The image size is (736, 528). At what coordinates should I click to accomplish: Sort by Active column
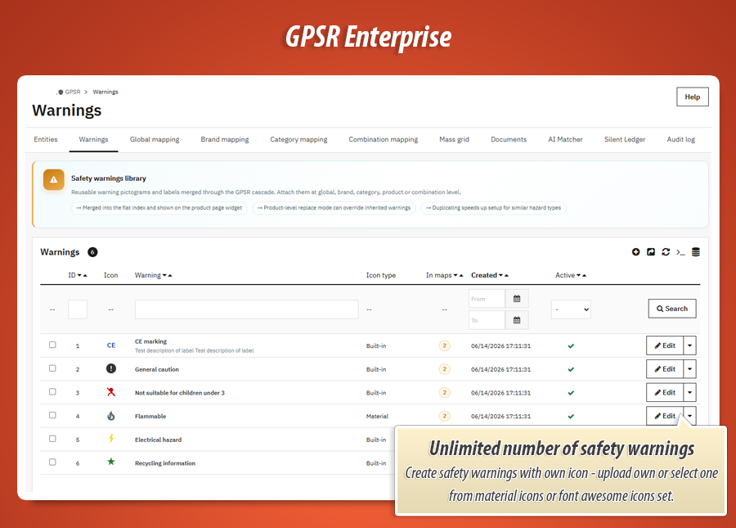pos(571,275)
